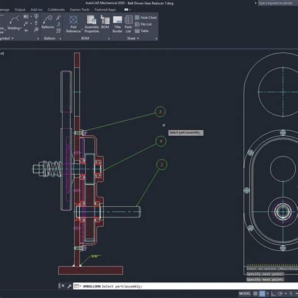
Task: Click symbol icon right of Welding, bottom row
Action: (x=26, y=31)
